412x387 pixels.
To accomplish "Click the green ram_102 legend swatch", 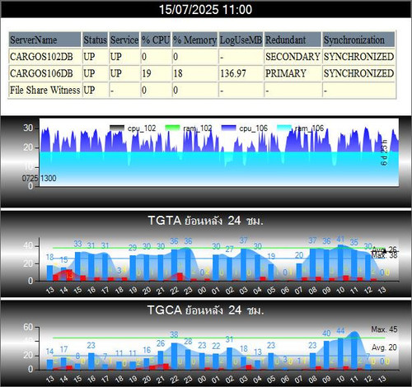I will 172,128.
